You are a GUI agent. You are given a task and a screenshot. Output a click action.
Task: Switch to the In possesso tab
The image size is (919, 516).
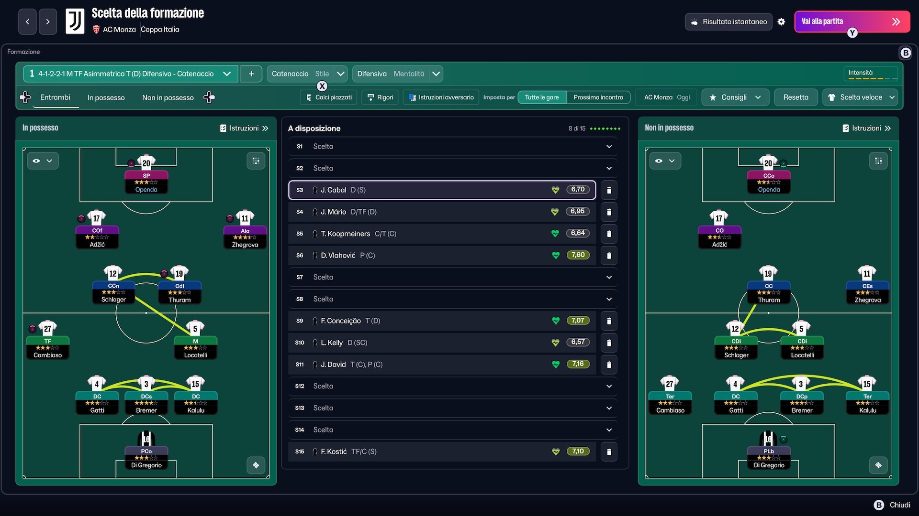[x=106, y=97]
